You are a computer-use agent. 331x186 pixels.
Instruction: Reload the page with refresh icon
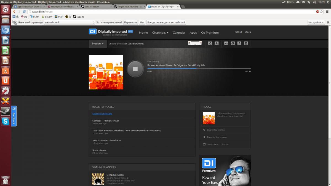(x=24, y=12)
